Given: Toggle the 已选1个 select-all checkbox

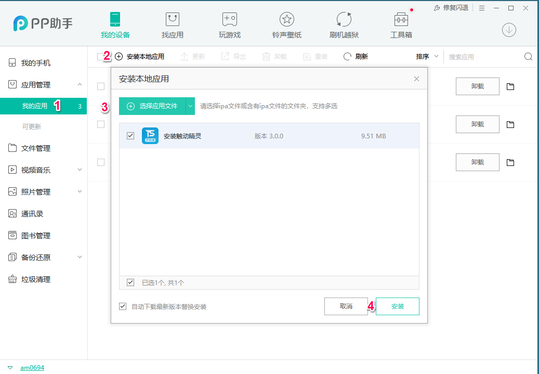Looking at the screenshot, I should pos(130,282).
